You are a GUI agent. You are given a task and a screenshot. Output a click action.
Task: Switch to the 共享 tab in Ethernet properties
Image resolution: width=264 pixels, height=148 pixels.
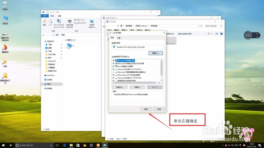click(x=119, y=38)
